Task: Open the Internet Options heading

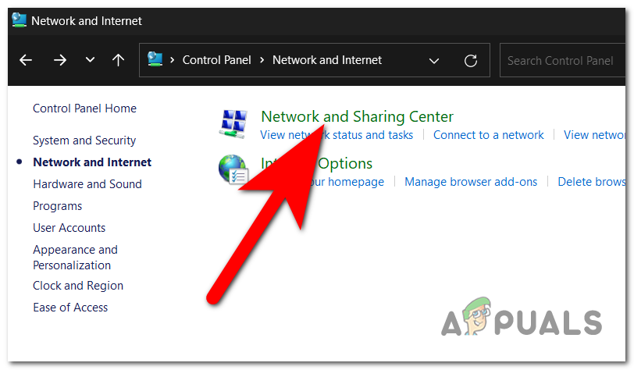Action: pos(316,163)
